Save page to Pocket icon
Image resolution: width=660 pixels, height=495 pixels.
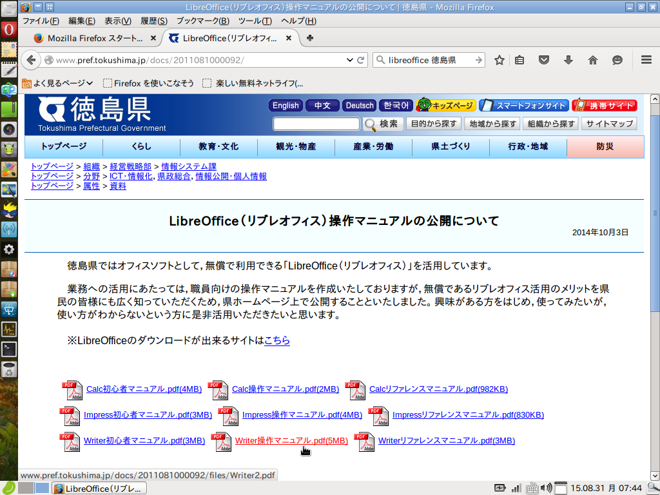click(544, 60)
